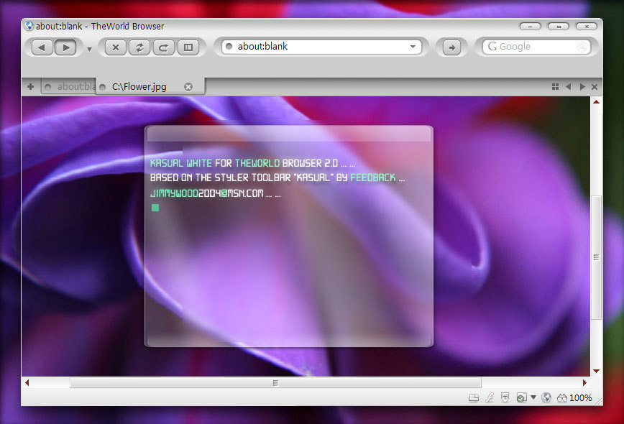The width and height of the screenshot is (624, 424).
Task: Go back with the Back arrow button
Action: tap(42, 47)
